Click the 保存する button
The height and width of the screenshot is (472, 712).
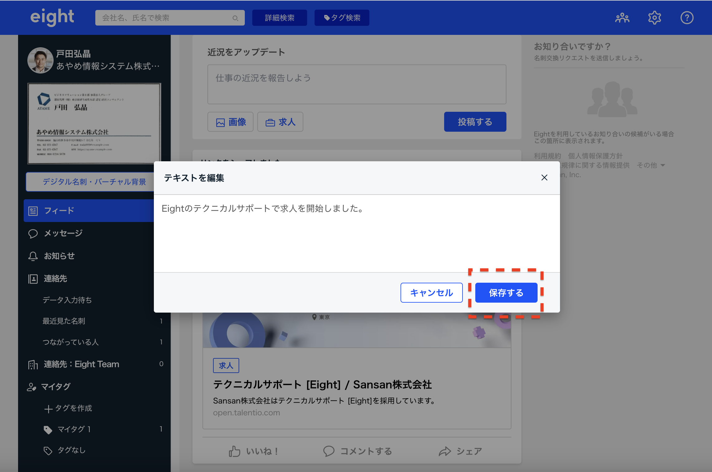[506, 293]
